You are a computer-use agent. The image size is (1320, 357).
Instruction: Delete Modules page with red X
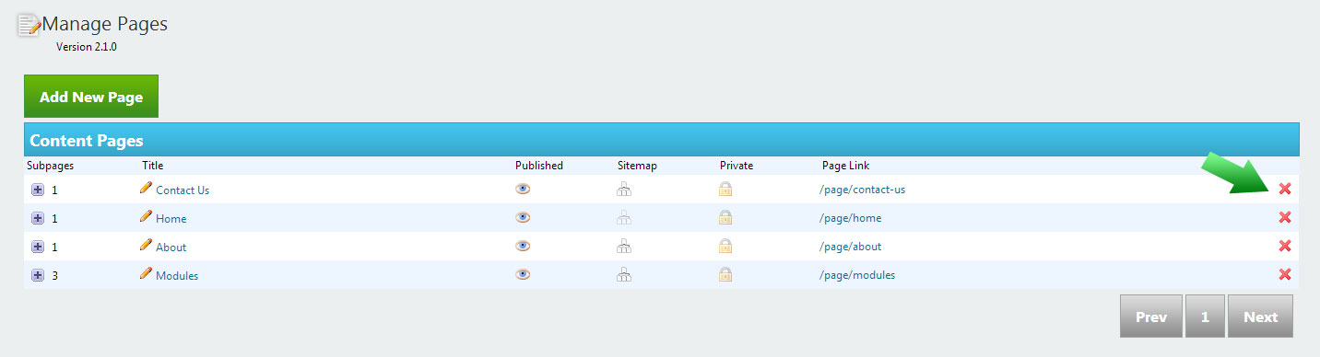click(1285, 274)
